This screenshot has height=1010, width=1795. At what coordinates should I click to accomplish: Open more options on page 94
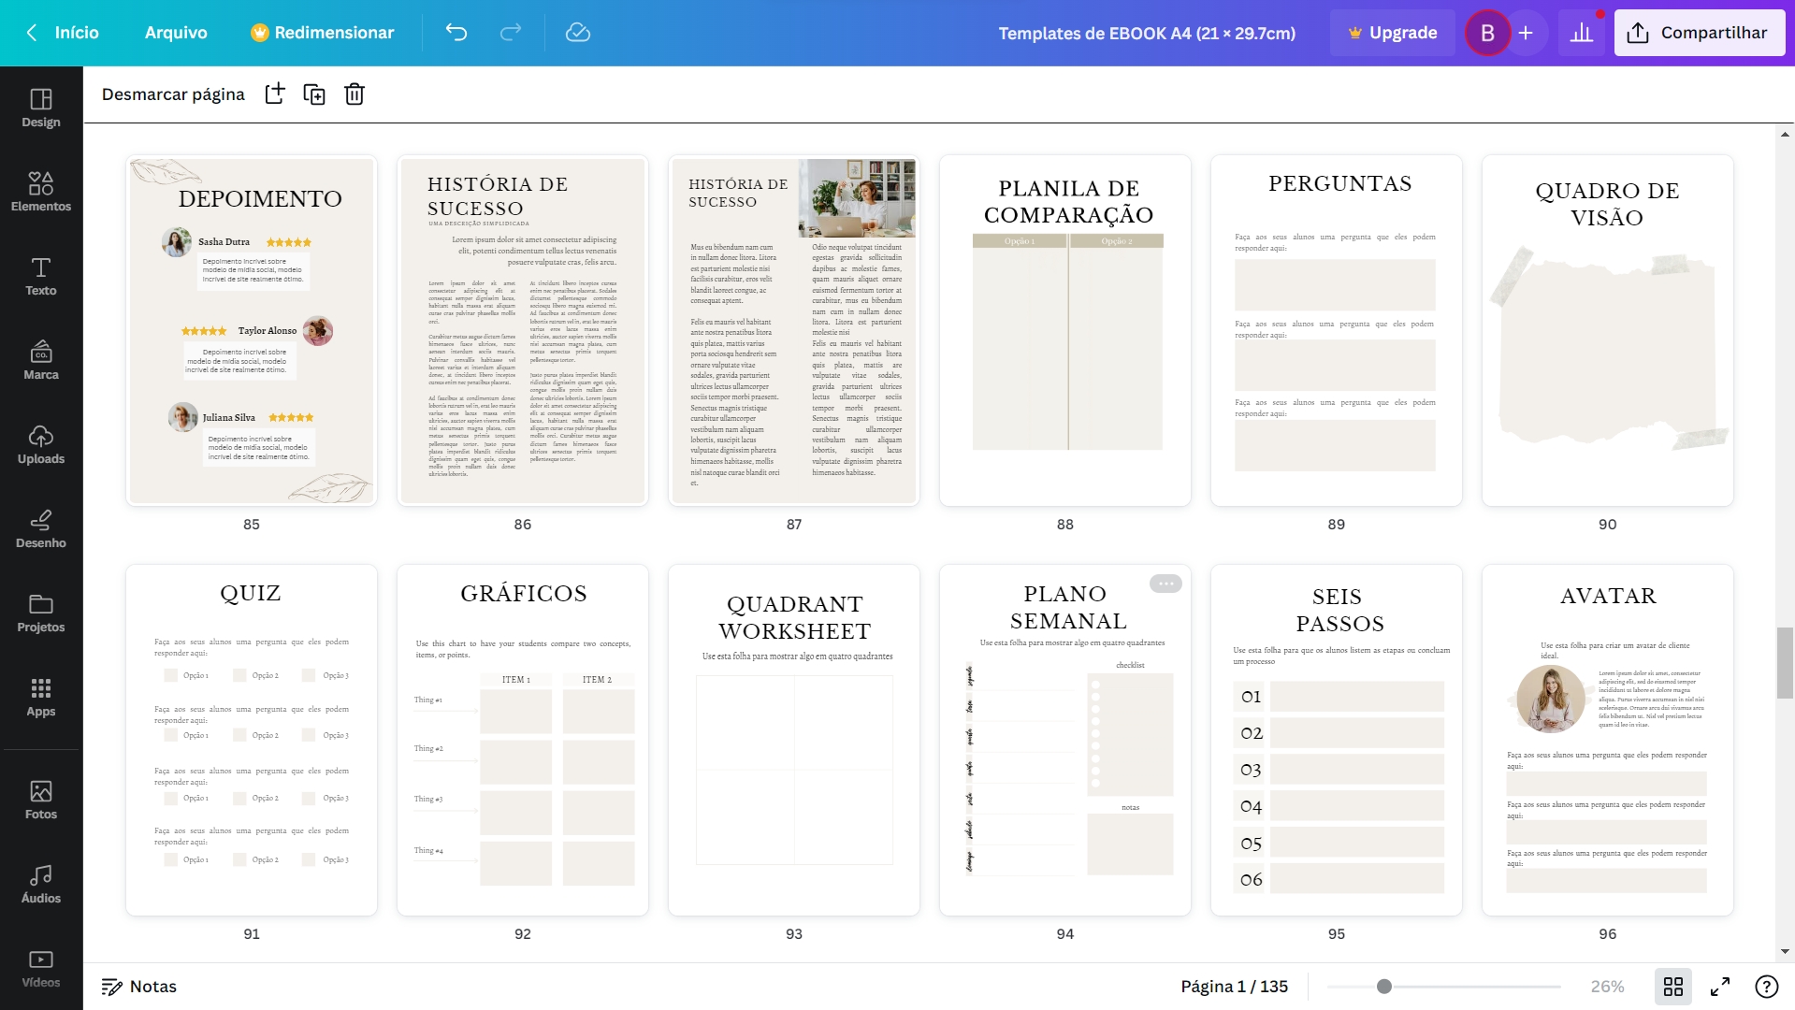1165,584
